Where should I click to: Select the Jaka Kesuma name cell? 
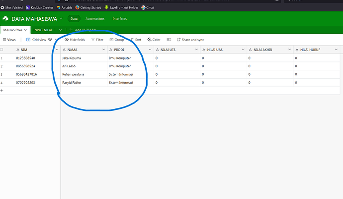[82, 58]
